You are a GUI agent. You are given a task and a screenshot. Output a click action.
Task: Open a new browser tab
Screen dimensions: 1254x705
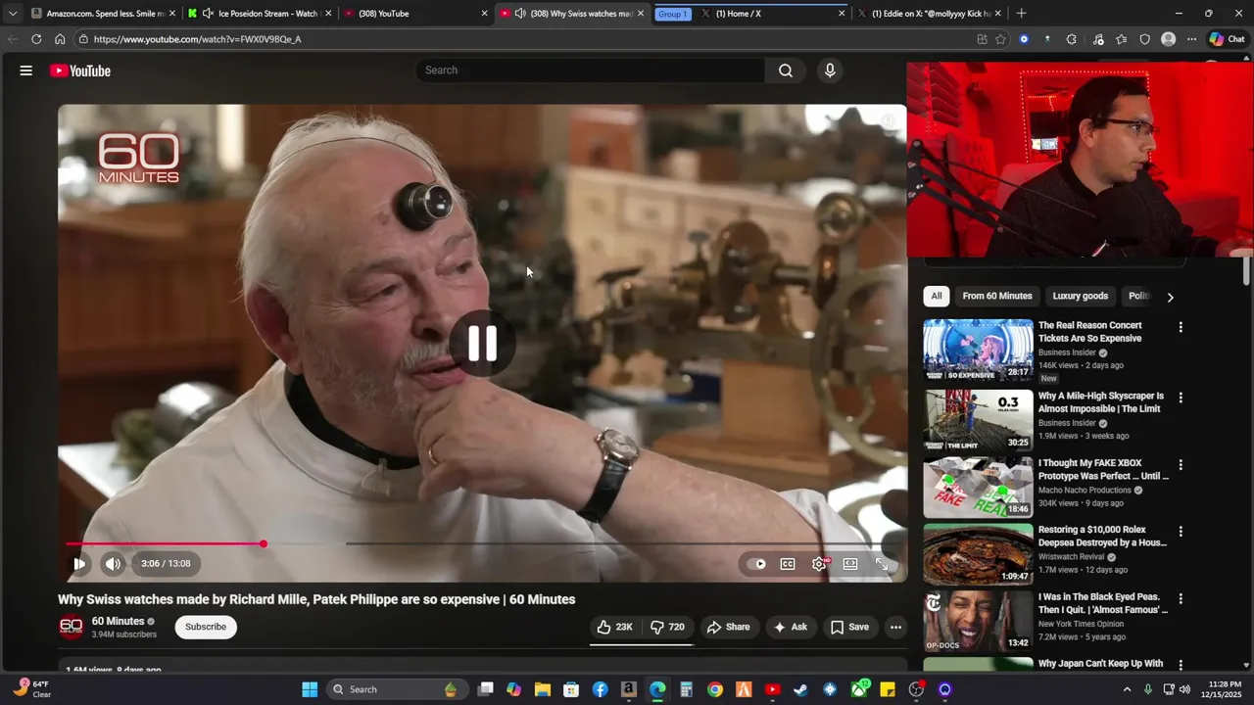[1021, 14]
